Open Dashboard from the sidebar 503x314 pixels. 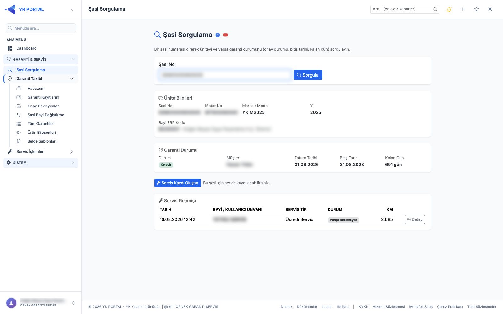(x=41, y=48)
